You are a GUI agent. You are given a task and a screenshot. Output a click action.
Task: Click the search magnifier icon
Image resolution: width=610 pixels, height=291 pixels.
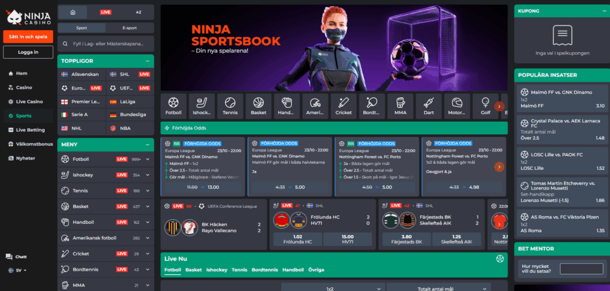(x=65, y=44)
